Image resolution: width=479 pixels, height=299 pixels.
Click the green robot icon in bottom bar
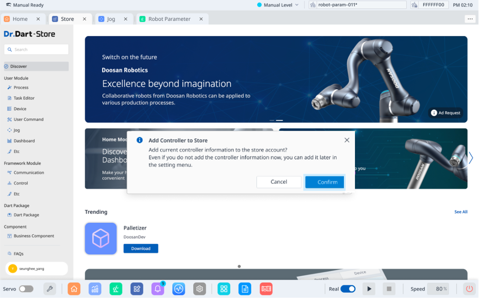tap(116, 289)
